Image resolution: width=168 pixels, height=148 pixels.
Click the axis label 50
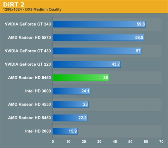130,142
